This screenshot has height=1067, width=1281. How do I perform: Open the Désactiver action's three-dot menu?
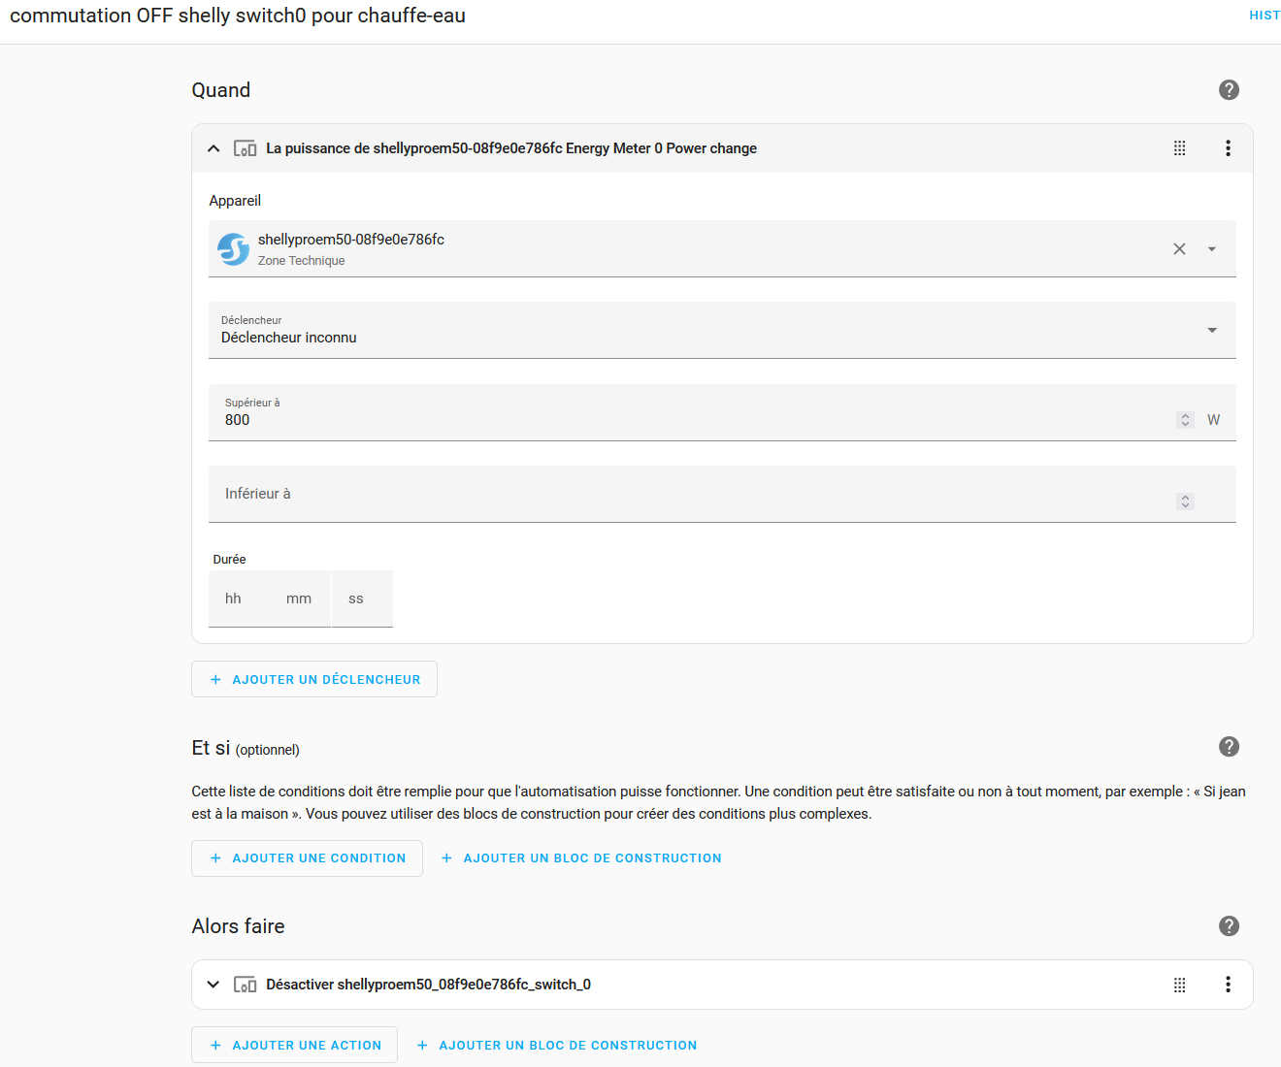coord(1228,985)
